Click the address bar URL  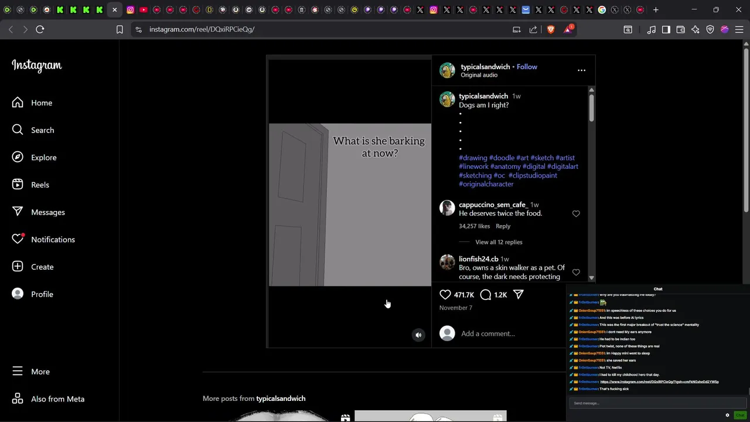(202, 29)
